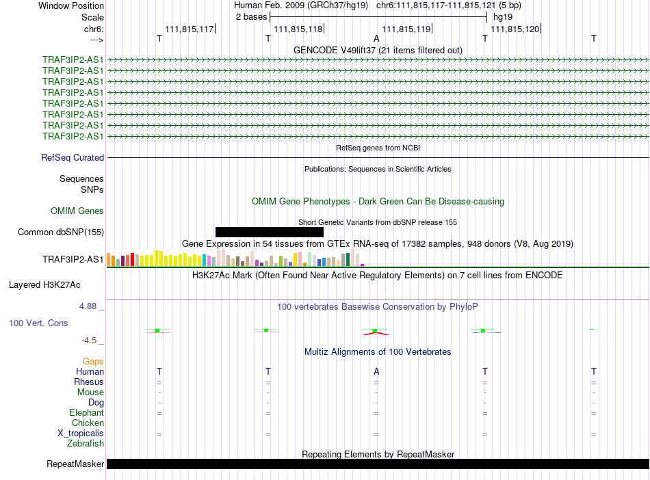Click the A base in the Human alignment row
This screenshot has width=650, height=480.
[376, 371]
